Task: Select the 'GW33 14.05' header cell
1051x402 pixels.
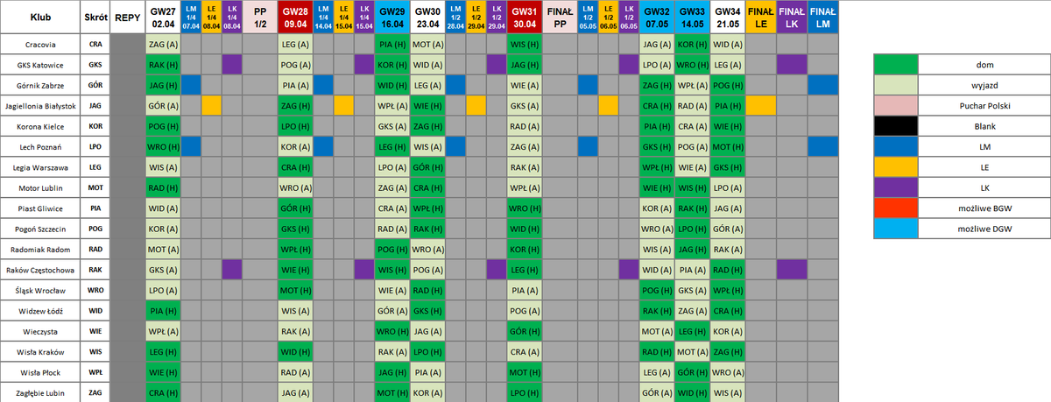Action: 692,18
